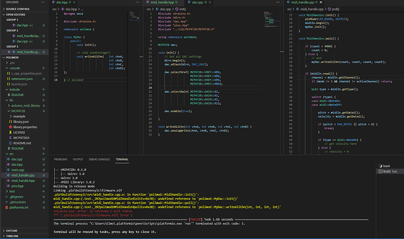
Task: Close the midi_handle.cpp editor tab
Action: [x=321, y=2]
